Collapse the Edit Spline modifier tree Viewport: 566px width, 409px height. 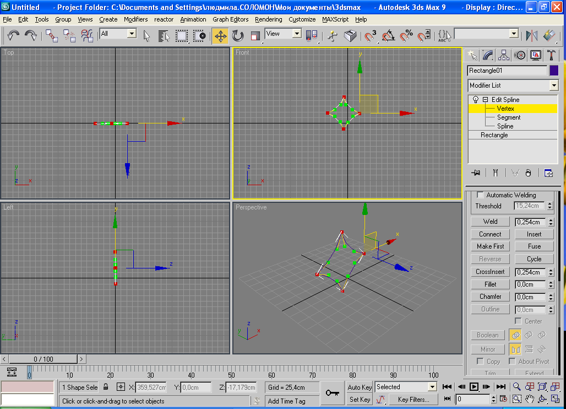point(485,99)
